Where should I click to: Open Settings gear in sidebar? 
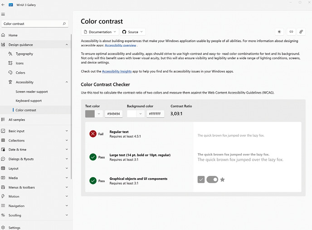click(x=3, y=228)
